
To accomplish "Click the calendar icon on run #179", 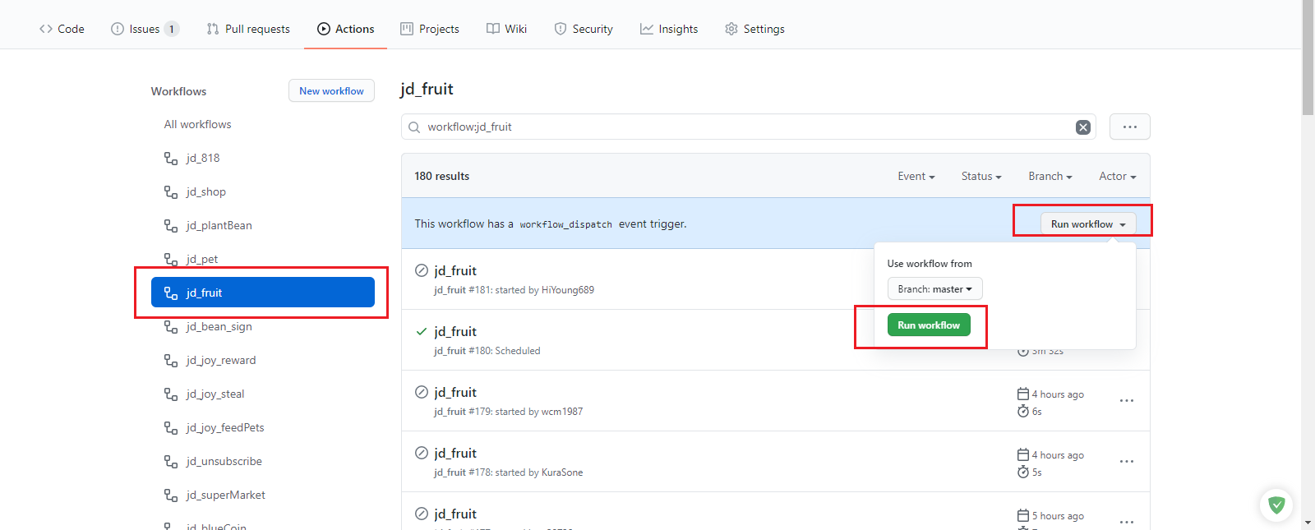I will (x=1023, y=394).
